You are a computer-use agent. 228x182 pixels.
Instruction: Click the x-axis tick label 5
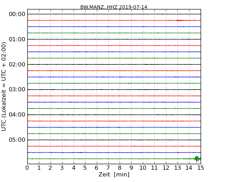(x=85, y=168)
